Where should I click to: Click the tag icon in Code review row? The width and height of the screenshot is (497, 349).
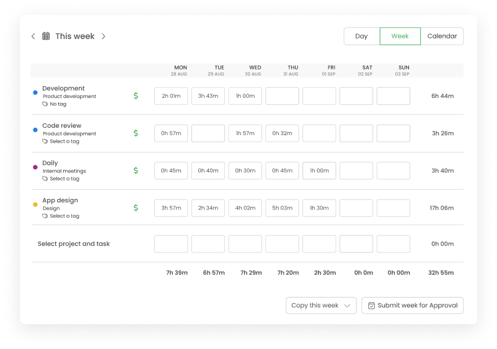click(x=45, y=141)
